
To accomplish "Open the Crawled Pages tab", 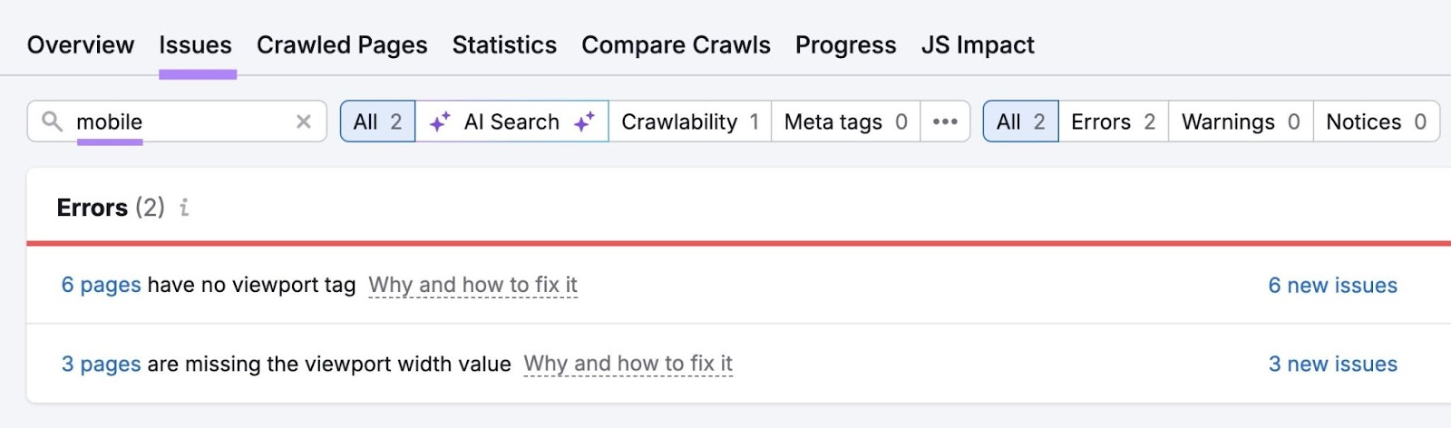I will 342,45.
